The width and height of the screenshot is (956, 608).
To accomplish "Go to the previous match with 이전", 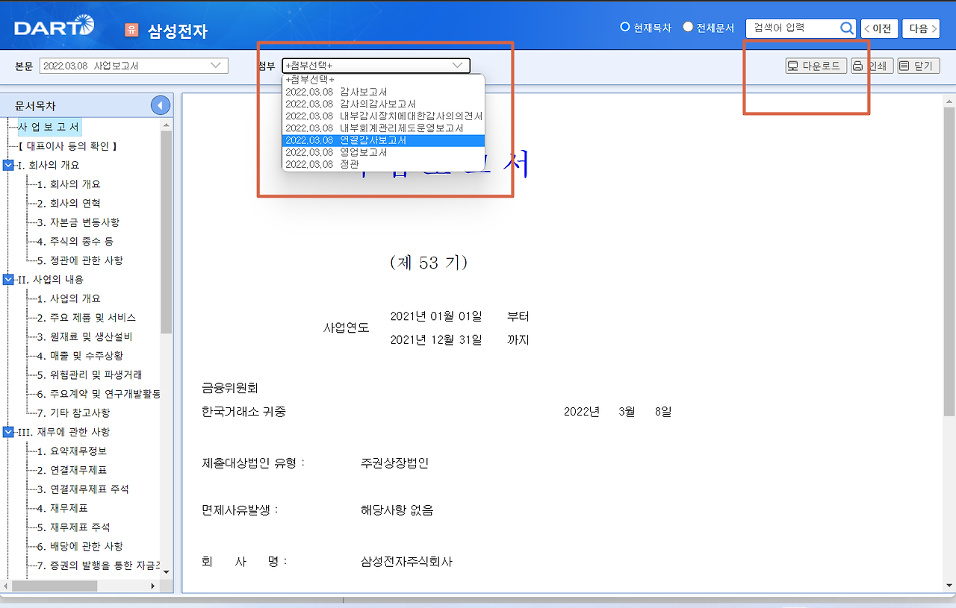I will (879, 28).
